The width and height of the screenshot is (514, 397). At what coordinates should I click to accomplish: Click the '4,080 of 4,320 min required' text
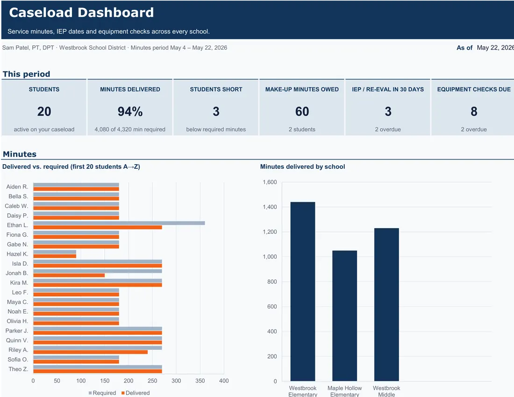[x=130, y=129]
